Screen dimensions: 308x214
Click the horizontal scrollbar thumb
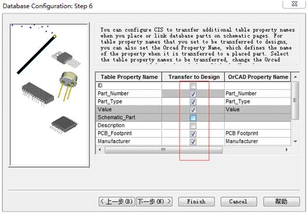164,150
